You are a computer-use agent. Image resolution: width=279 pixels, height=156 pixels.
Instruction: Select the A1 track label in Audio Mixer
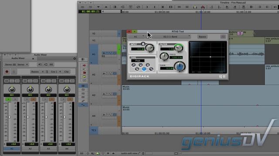pos(12,149)
